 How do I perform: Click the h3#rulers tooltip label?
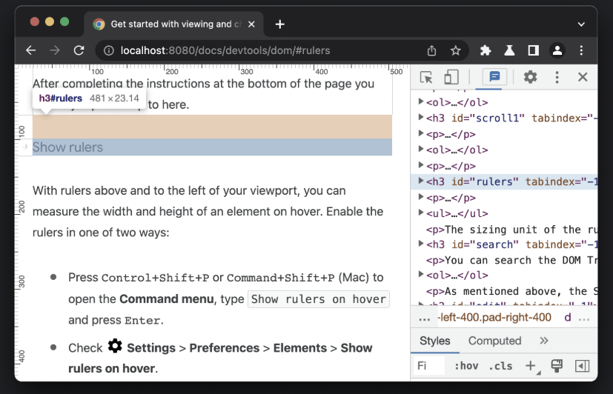pyautogui.click(x=61, y=98)
